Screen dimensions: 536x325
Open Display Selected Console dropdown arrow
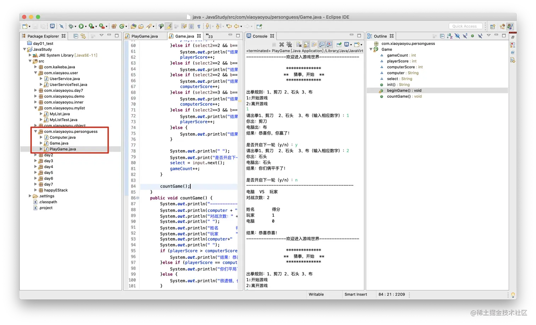[x=351, y=45]
